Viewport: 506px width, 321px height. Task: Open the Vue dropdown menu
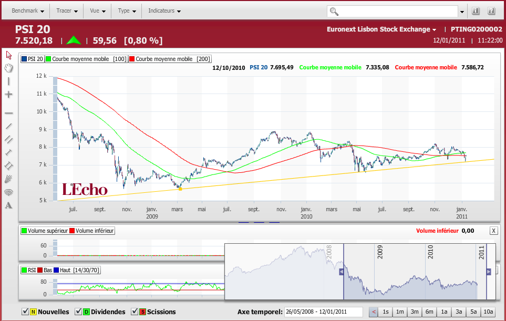(x=98, y=11)
